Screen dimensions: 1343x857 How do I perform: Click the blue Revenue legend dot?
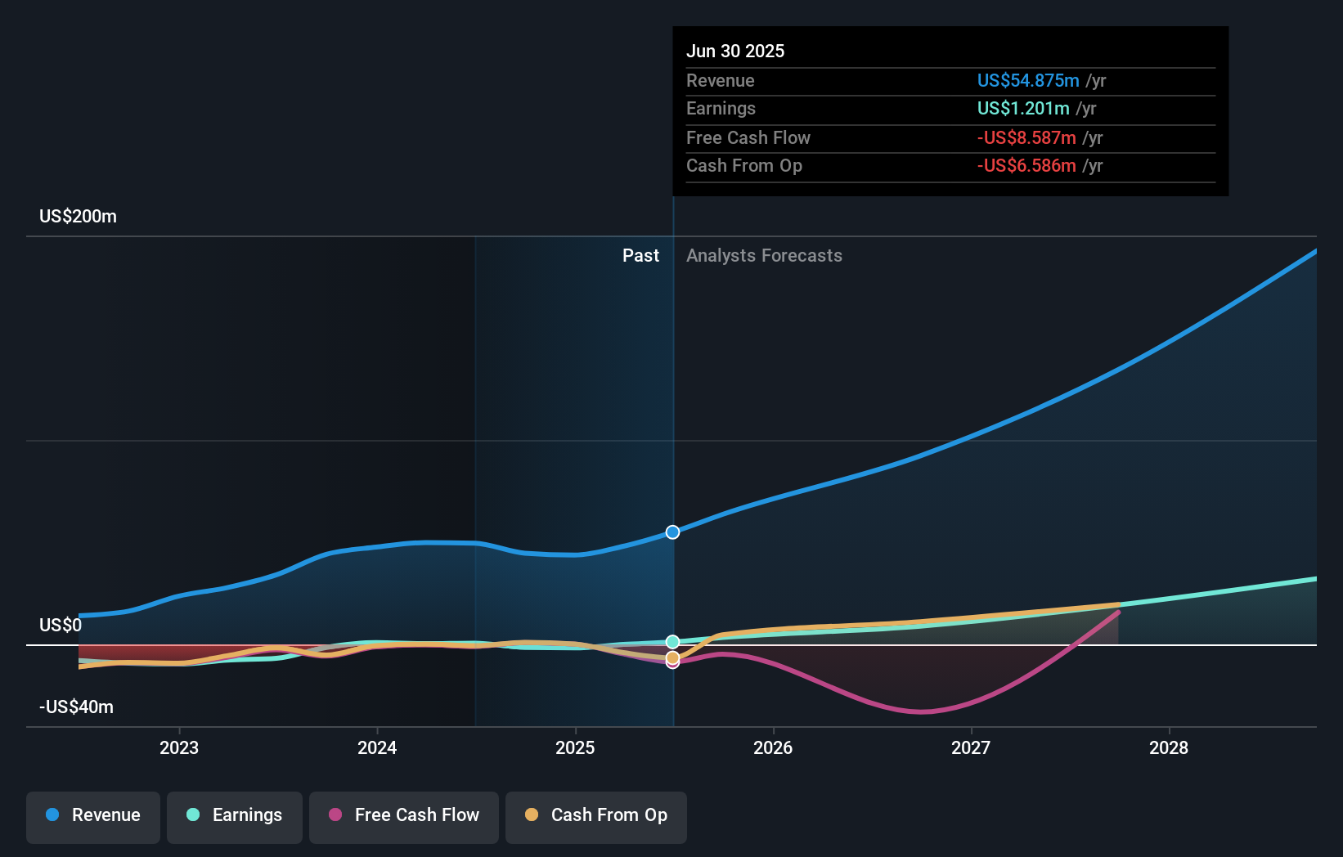52,815
